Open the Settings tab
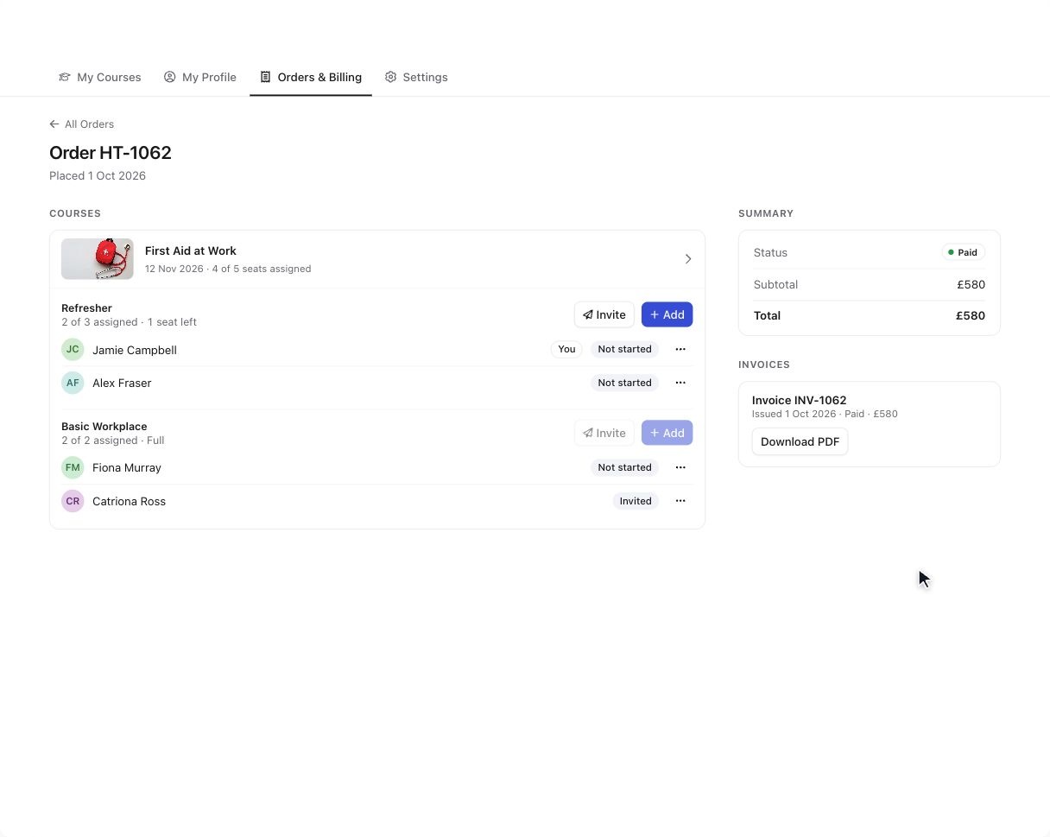 [416, 77]
